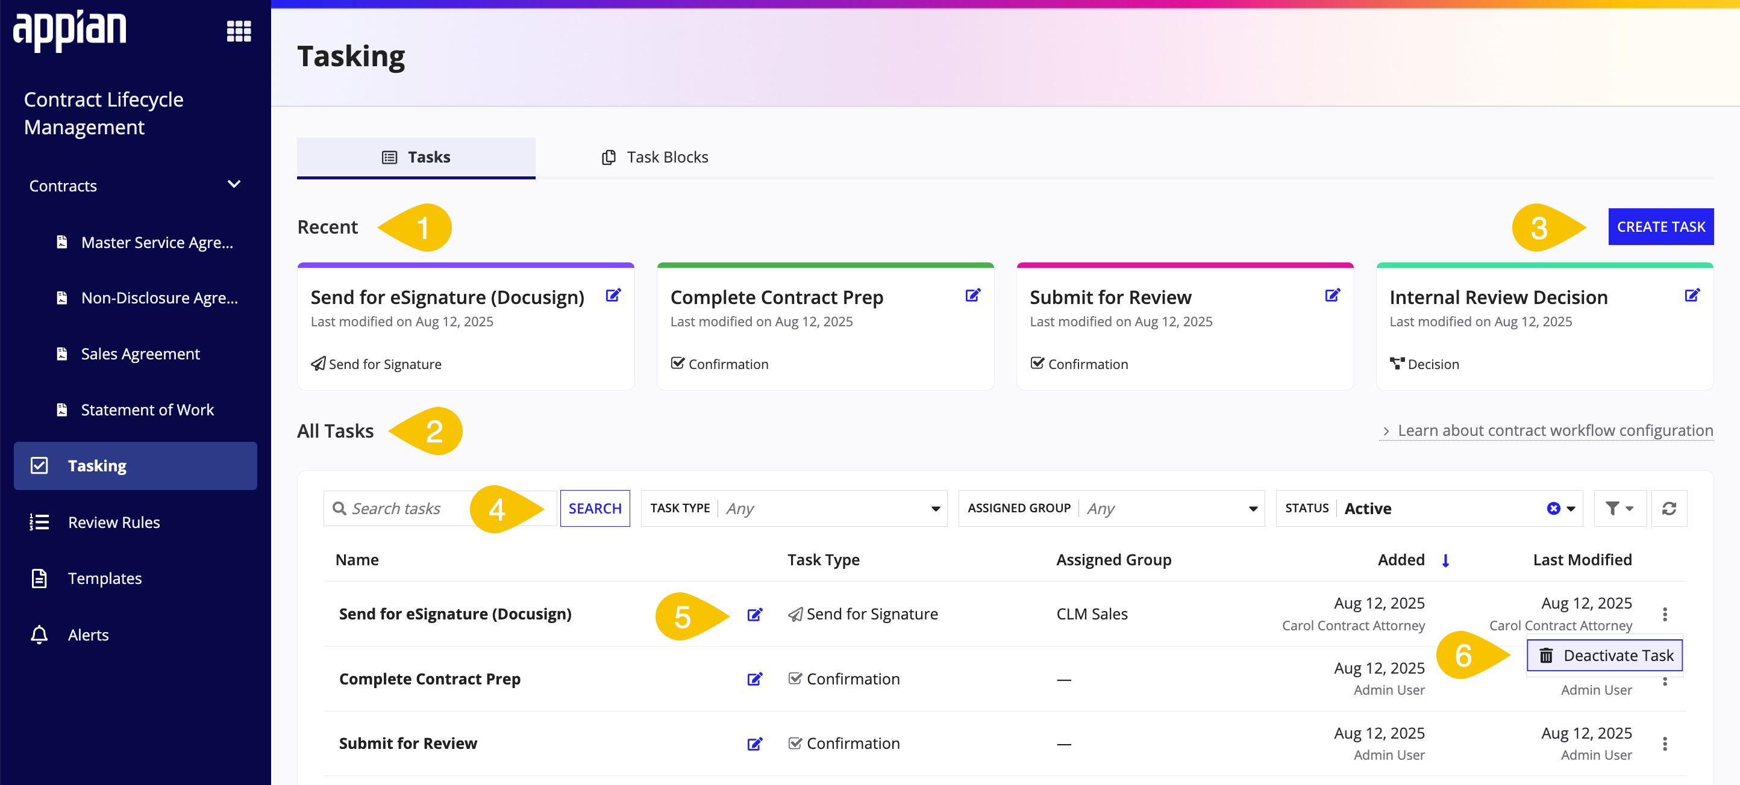Open Complete Contract Prep task name

(x=430, y=679)
